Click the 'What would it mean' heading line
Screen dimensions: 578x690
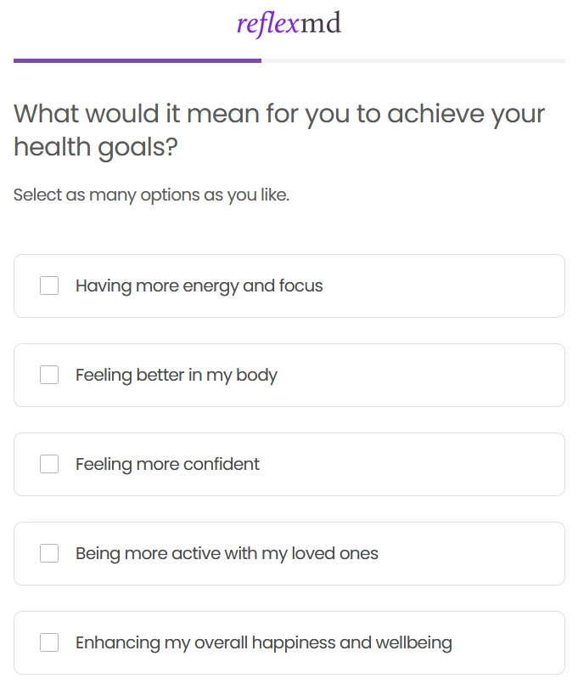(x=279, y=114)
